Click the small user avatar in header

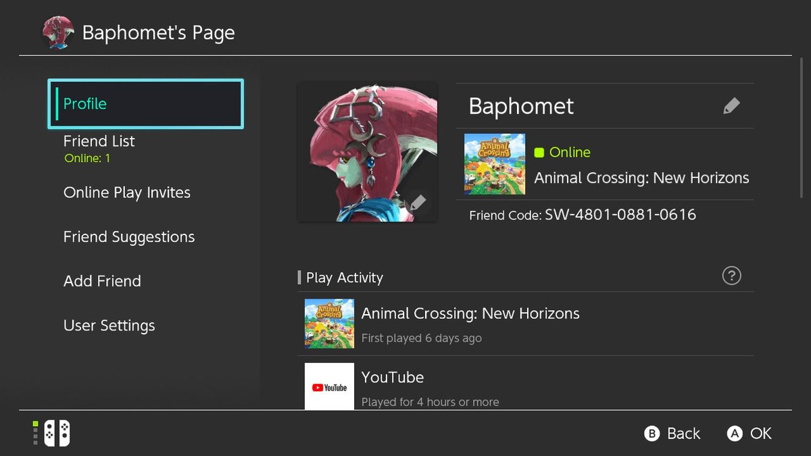click(x=57, y=32)
